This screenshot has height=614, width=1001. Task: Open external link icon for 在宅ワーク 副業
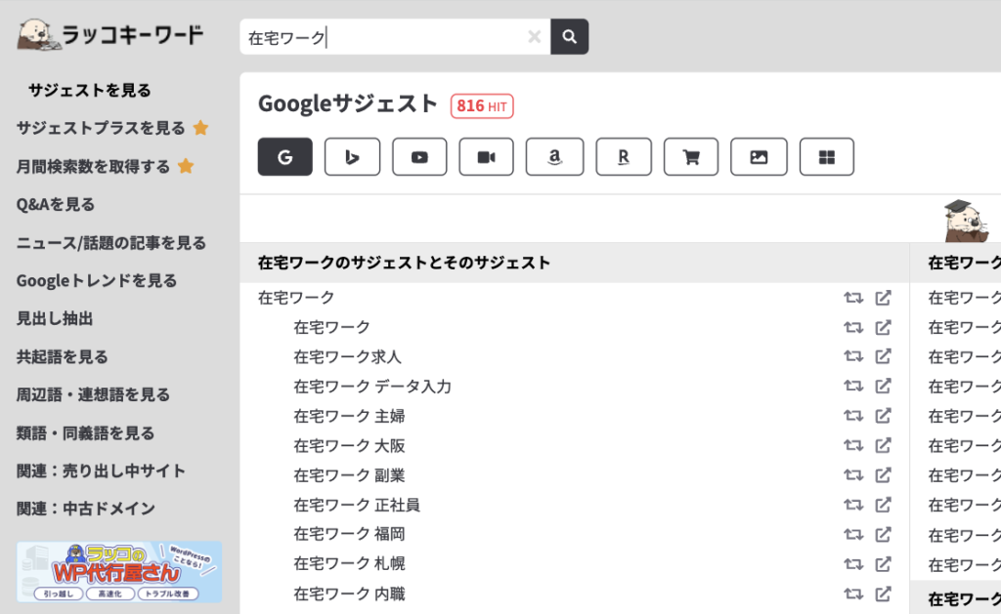click(883, 475)
